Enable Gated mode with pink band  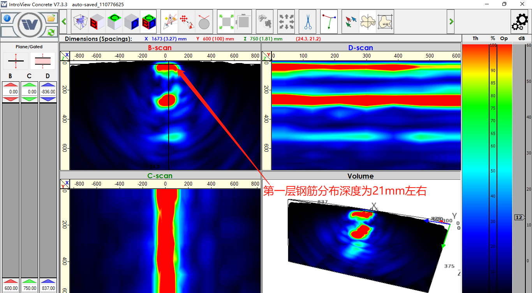coord(42,61)
